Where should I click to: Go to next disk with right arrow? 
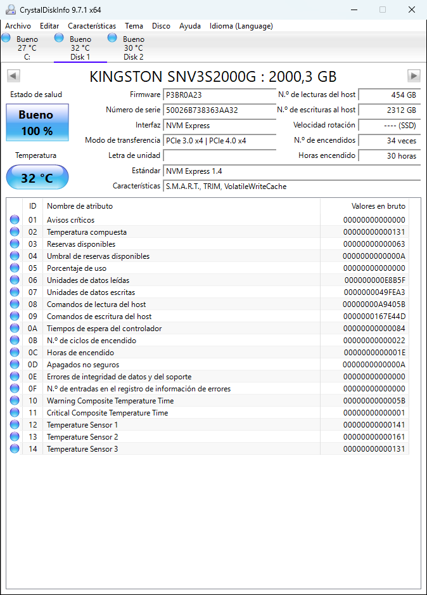[x=414, y=76]
